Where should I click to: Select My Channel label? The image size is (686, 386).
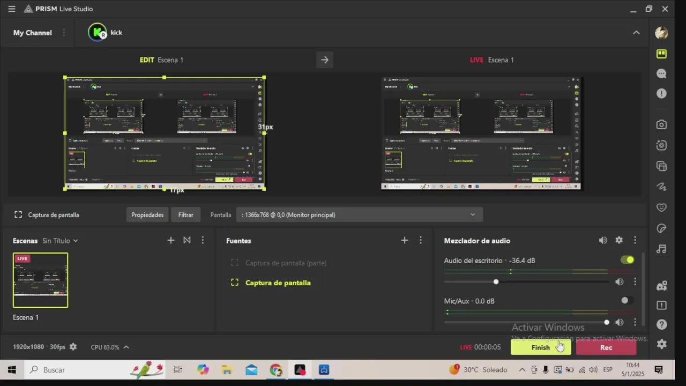(33, 33)
